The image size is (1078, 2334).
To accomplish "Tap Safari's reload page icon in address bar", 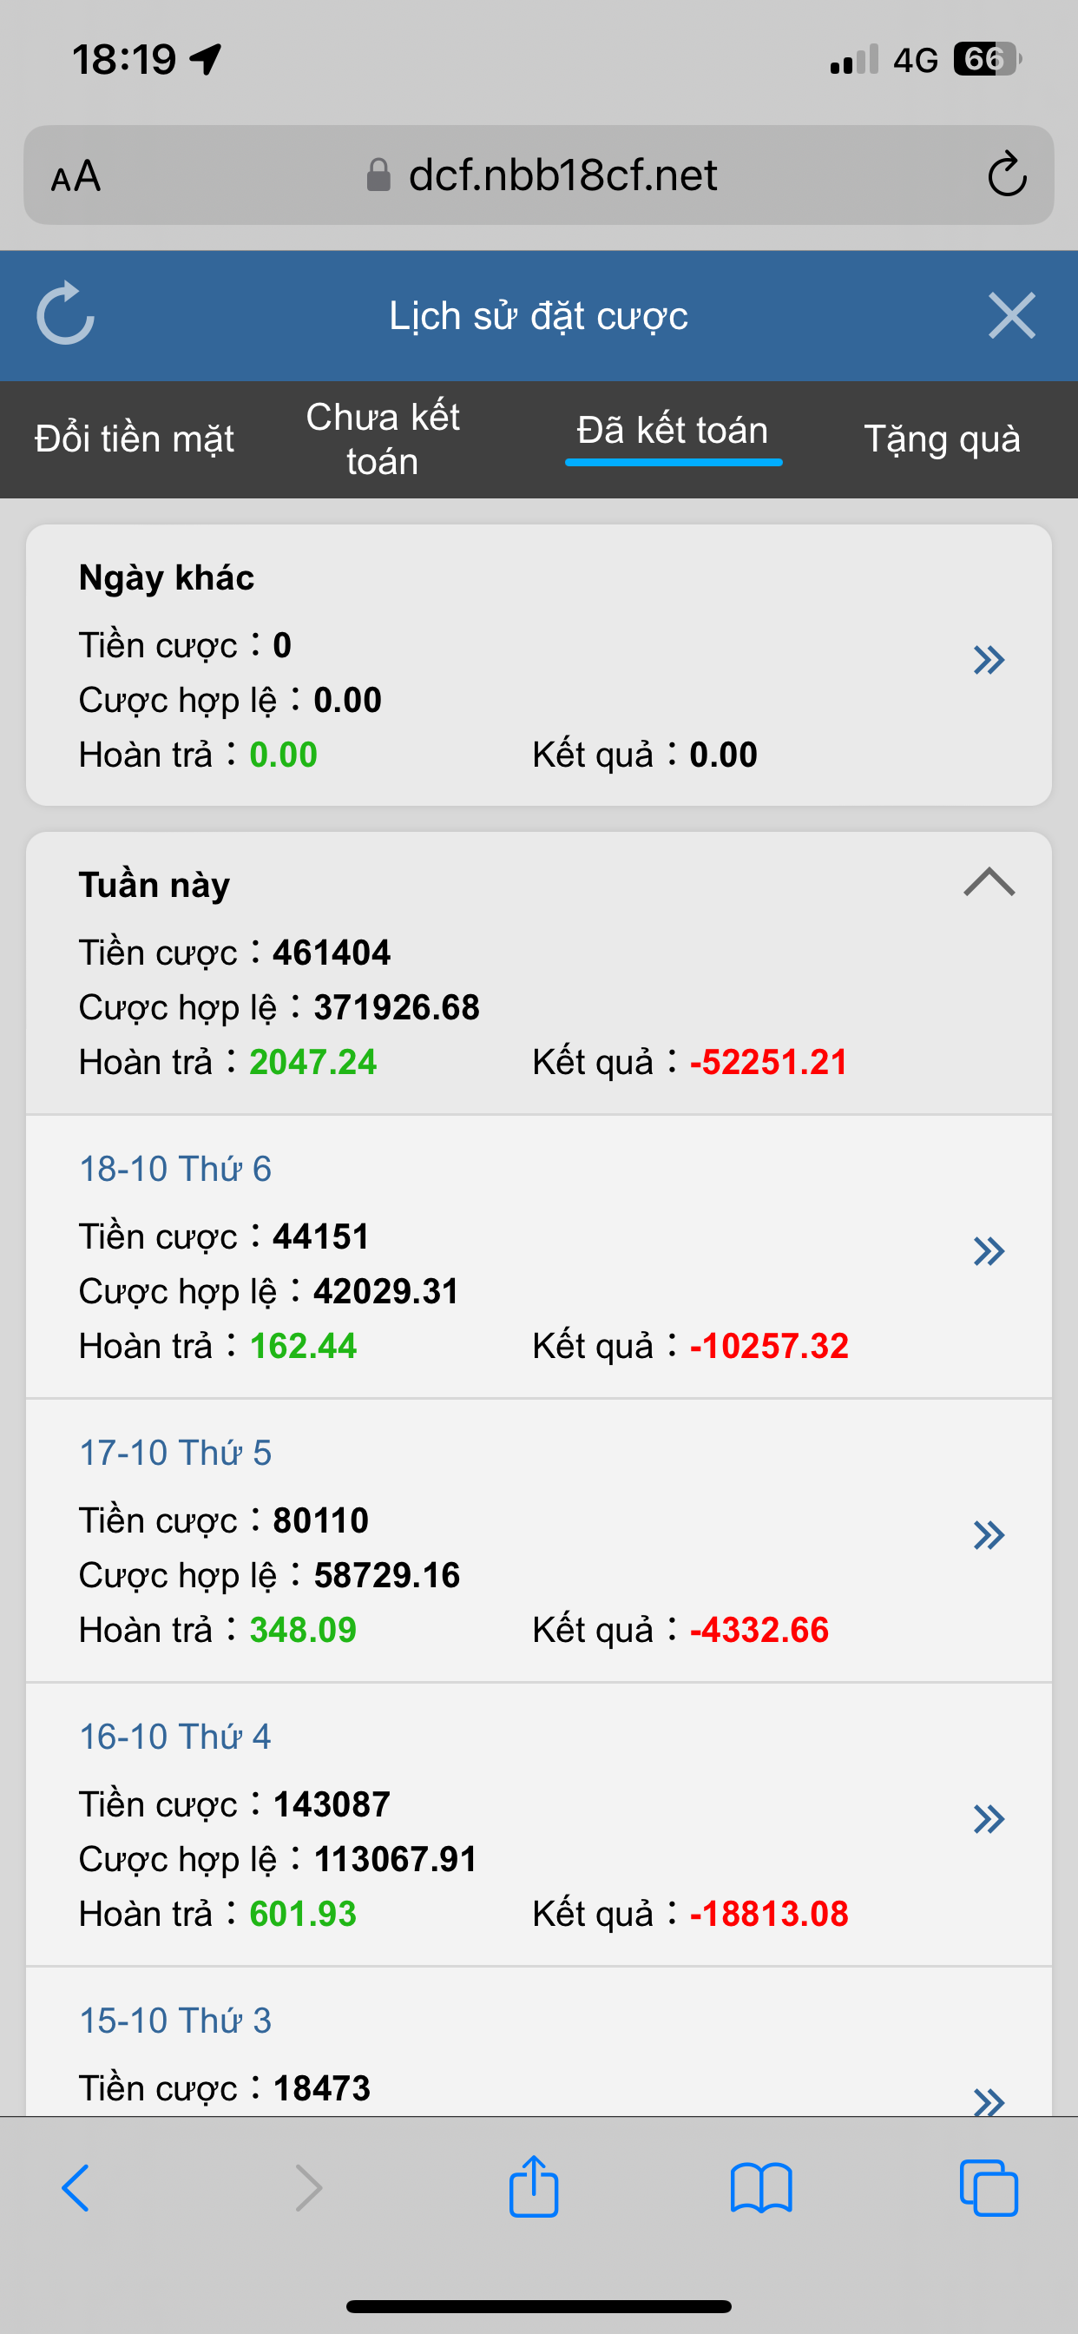I will click(1007, 175).
